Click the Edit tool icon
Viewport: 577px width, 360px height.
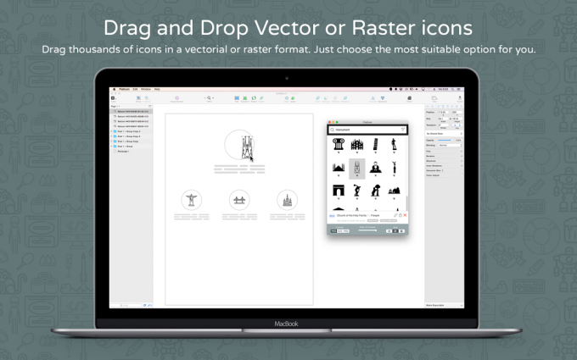click(237, 98)
